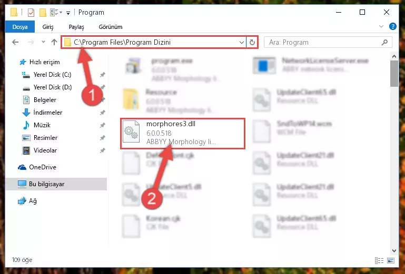The width and height of the screenshot is (405, 274).
Task: Click the folder icon in title bar
Action: (14, 12)
